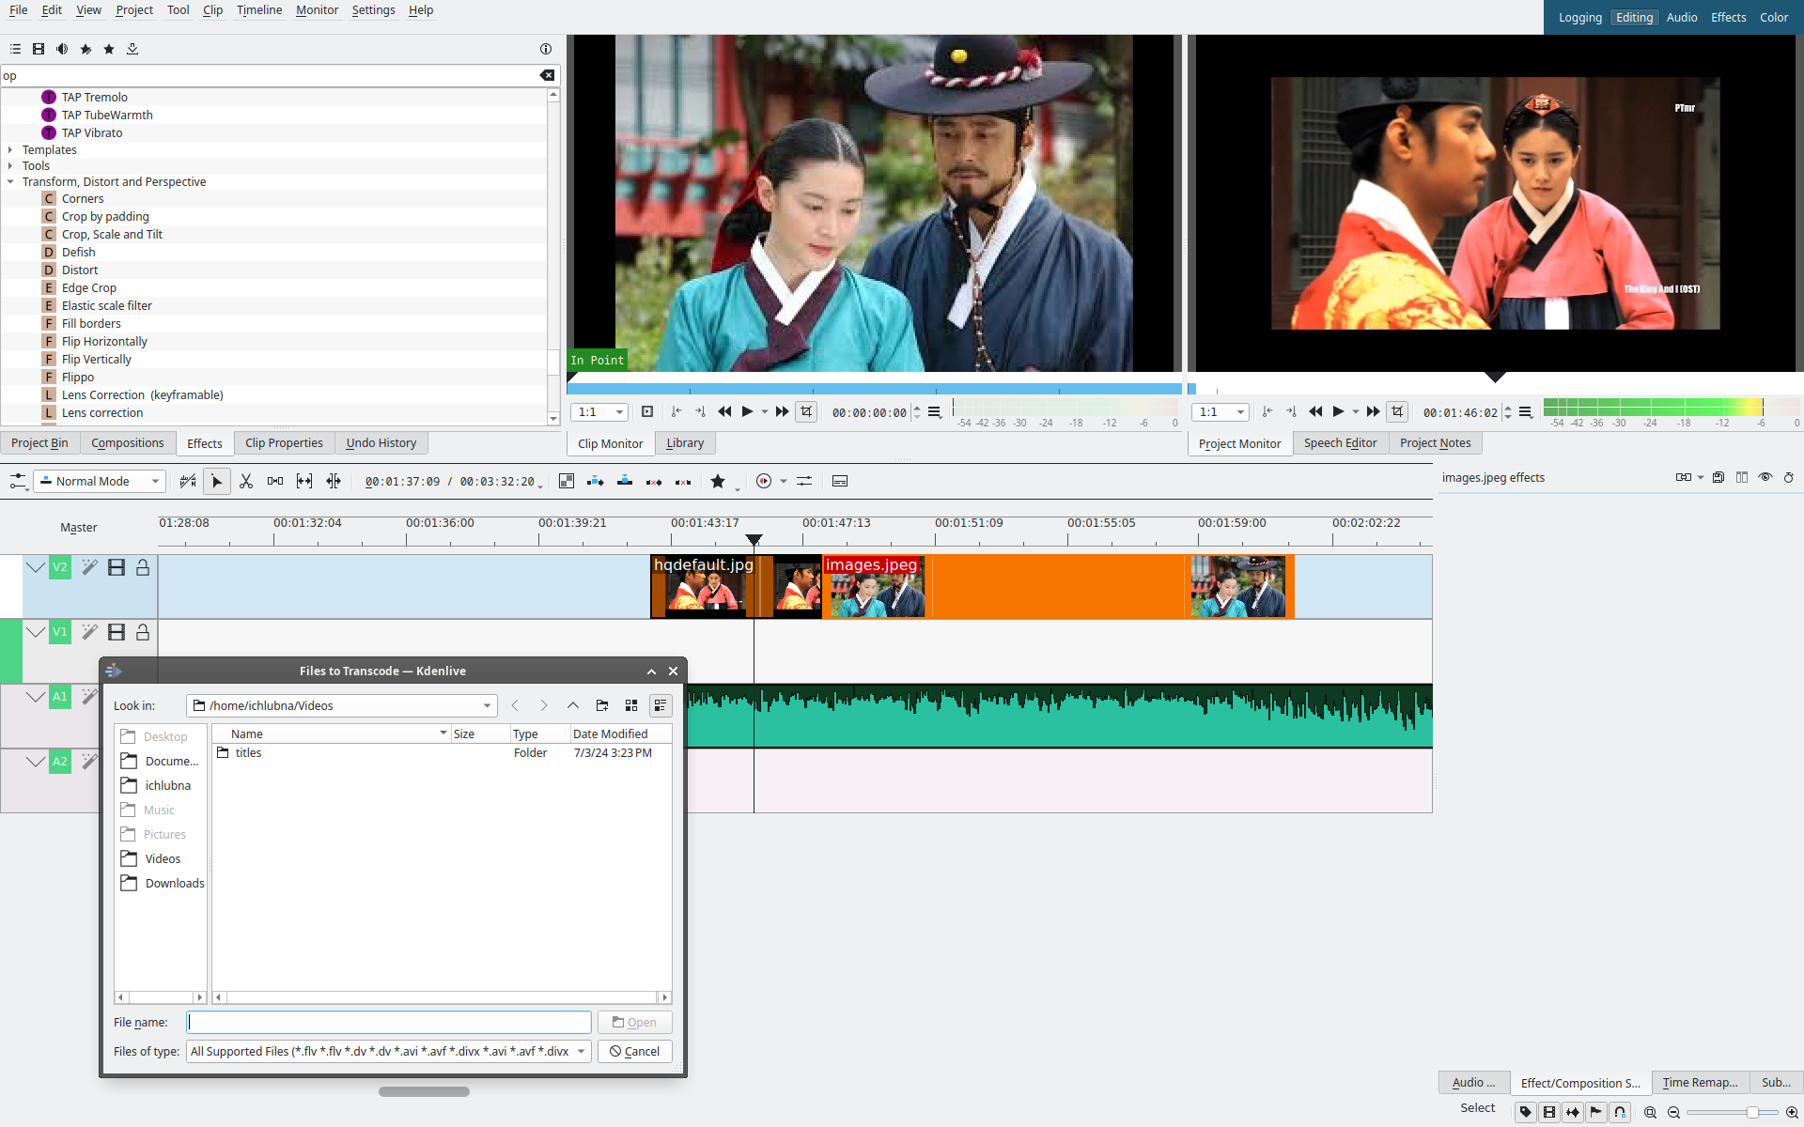
Task: Open the Timeline menu
Action: [259, 10]
